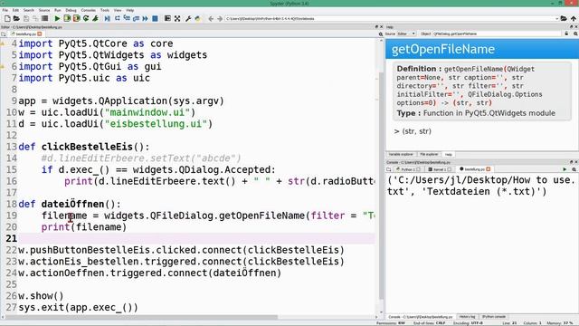Image resolution: width=579 pixels, height=326 pixels.
Task: Switch to the Variable explorer tab
Action: click(401, 154)
